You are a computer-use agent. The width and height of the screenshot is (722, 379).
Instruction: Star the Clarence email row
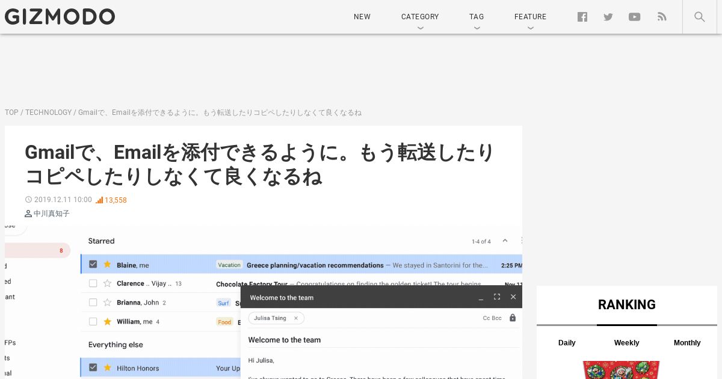click(107, 283)
